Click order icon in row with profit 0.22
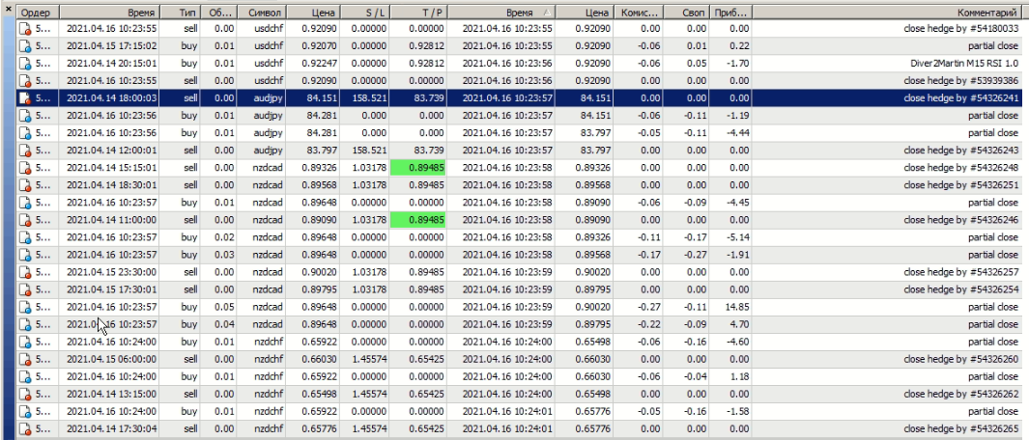Image resolution: width=1029 pixels, height=440 pixels. click(x=25, y=46)
